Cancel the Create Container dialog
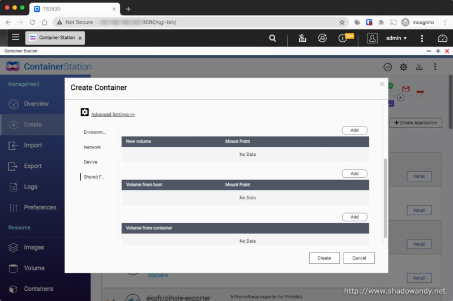This screenshot has width=453, height=301. click(x=359, y=258)
